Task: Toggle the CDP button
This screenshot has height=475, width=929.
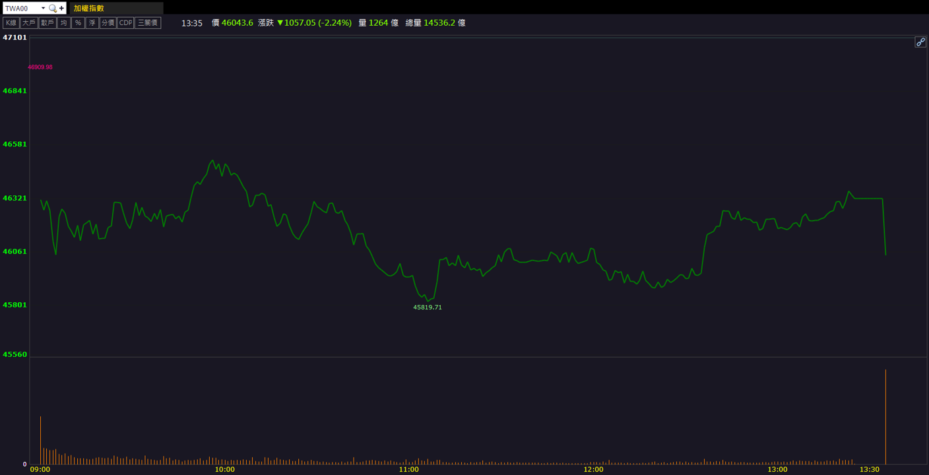Action: tap(125, 22)
